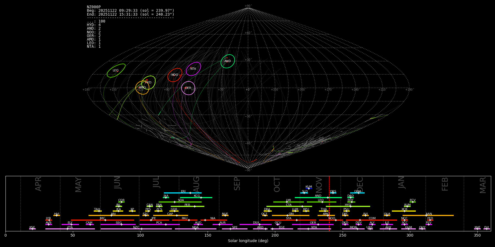Click the 'AMO: 1' count in header list
Viewport: 495px width, 247px height.
(94, 39)
